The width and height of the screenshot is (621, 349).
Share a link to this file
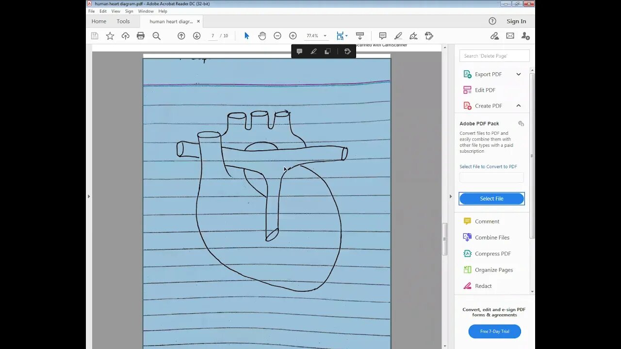[x=494, y=36]
